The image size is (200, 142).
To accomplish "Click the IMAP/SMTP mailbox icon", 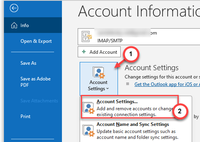I will 86,36.
